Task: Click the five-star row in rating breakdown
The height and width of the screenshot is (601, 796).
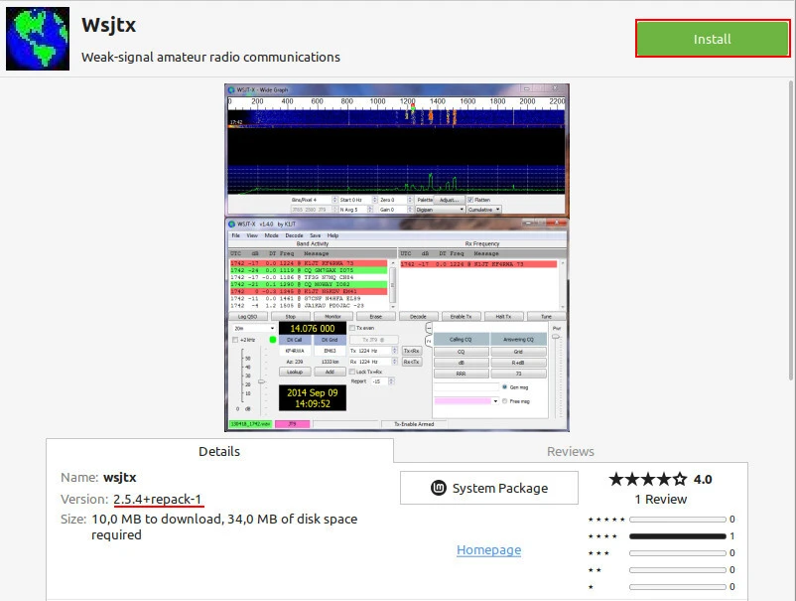Action: click(x=661, y=520)
